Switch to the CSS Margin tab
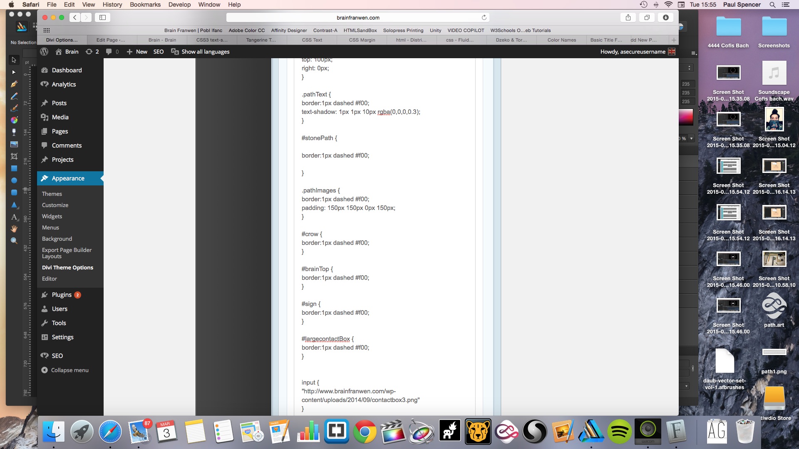The height and width of the screenshot is (449, 799). pos(362,40)
